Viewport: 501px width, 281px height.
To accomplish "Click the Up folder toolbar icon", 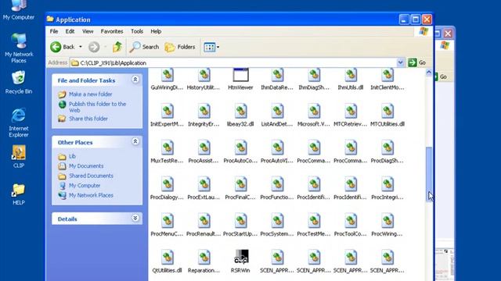I will tap(117, 47).
